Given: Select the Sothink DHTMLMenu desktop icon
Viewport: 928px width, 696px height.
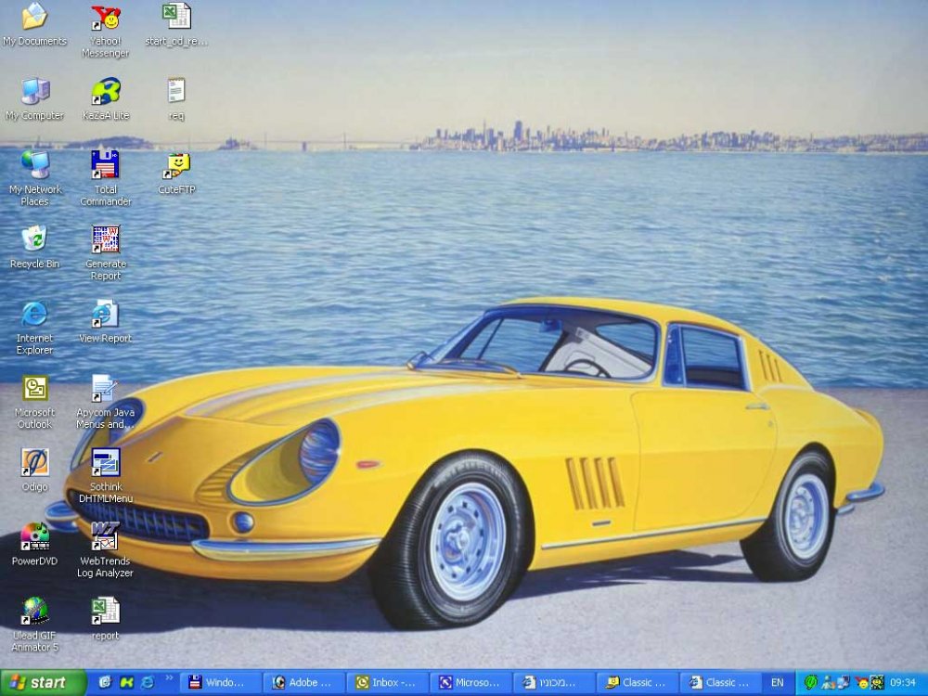Looking at the screenshot, I should click(x=106, y=476).
